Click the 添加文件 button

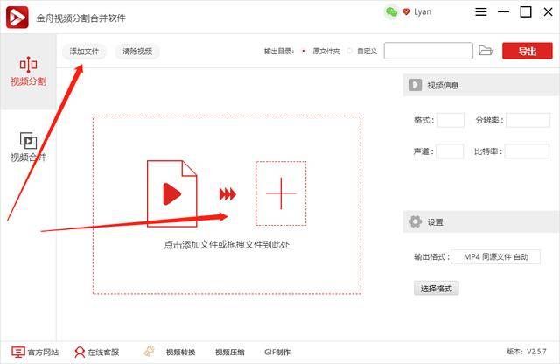click(87, 52)
